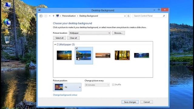Click the Desktop Background breadcrumb
Image resolution: width=194 pixels, height=109 pixels.
[x=89, y=16]
